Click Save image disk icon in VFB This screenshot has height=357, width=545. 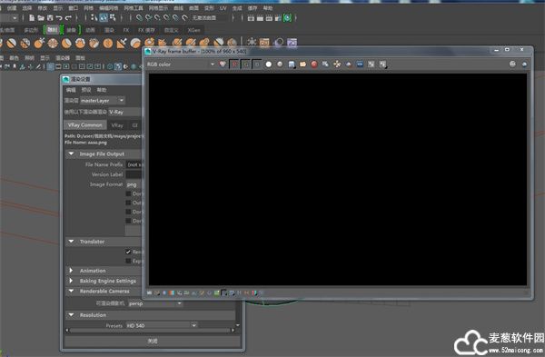tap(292, 64)
